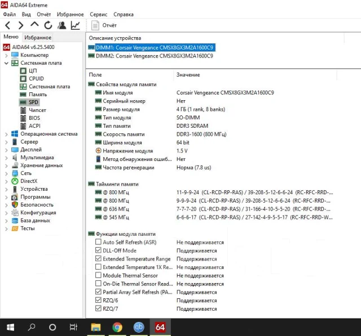Click the DirectX Xbox-style icon
The height and width of the screenshot is (336, 361).
(15, 181)
